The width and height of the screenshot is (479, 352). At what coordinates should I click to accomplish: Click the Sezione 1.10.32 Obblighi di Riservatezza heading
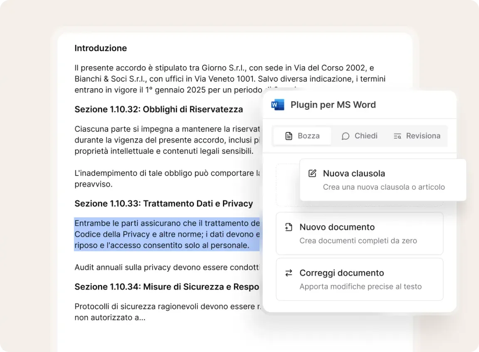(158, 109)
